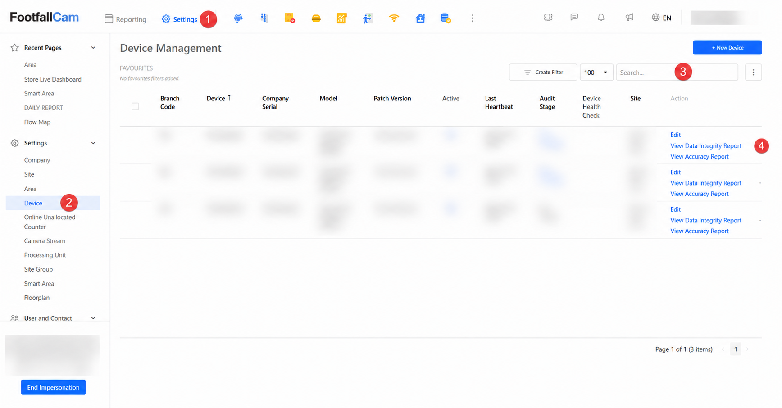
Task: Open Camera Stream settings page
Action: click(45, 241)
